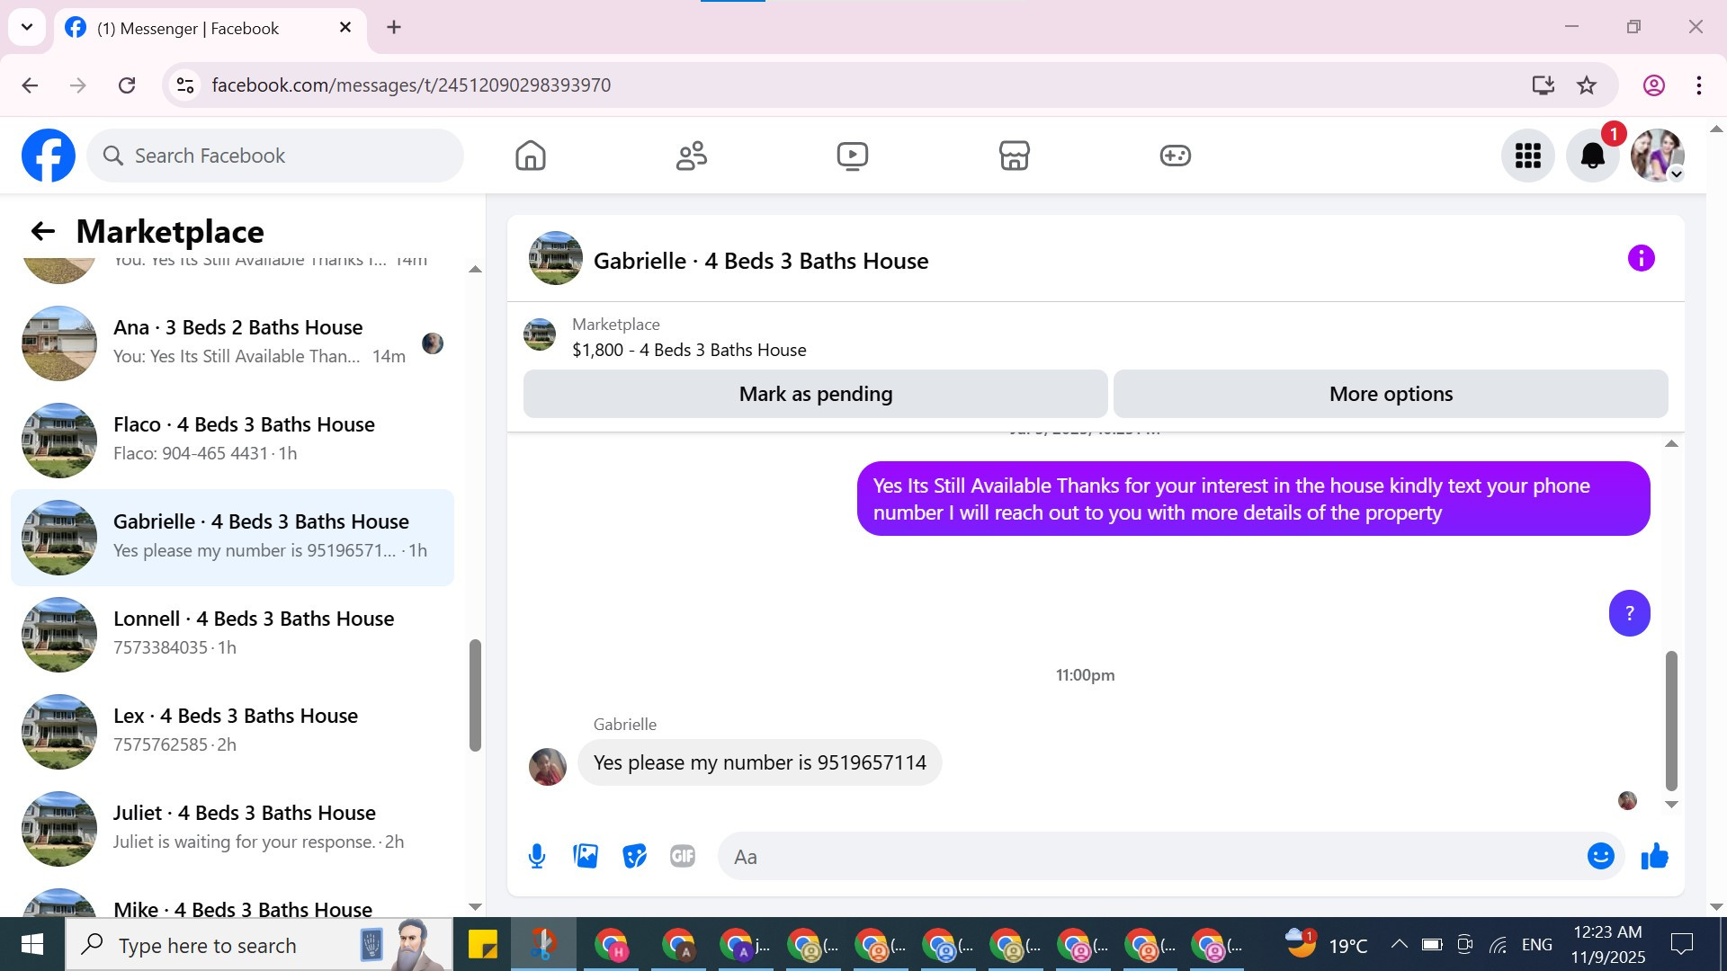Click the message Aa text field
The image size is (1727, 971).
1151,856
